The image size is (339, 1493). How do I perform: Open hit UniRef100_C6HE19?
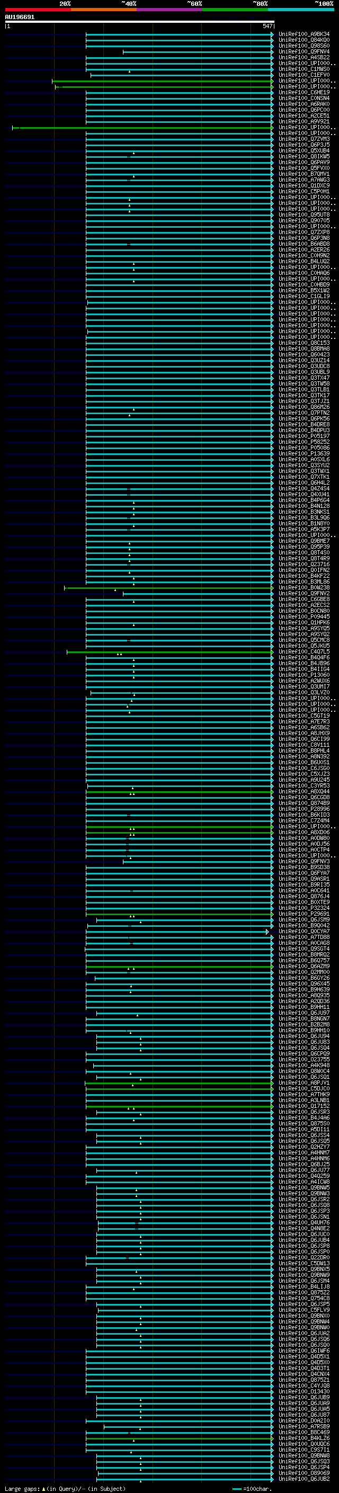click(304, 92)
